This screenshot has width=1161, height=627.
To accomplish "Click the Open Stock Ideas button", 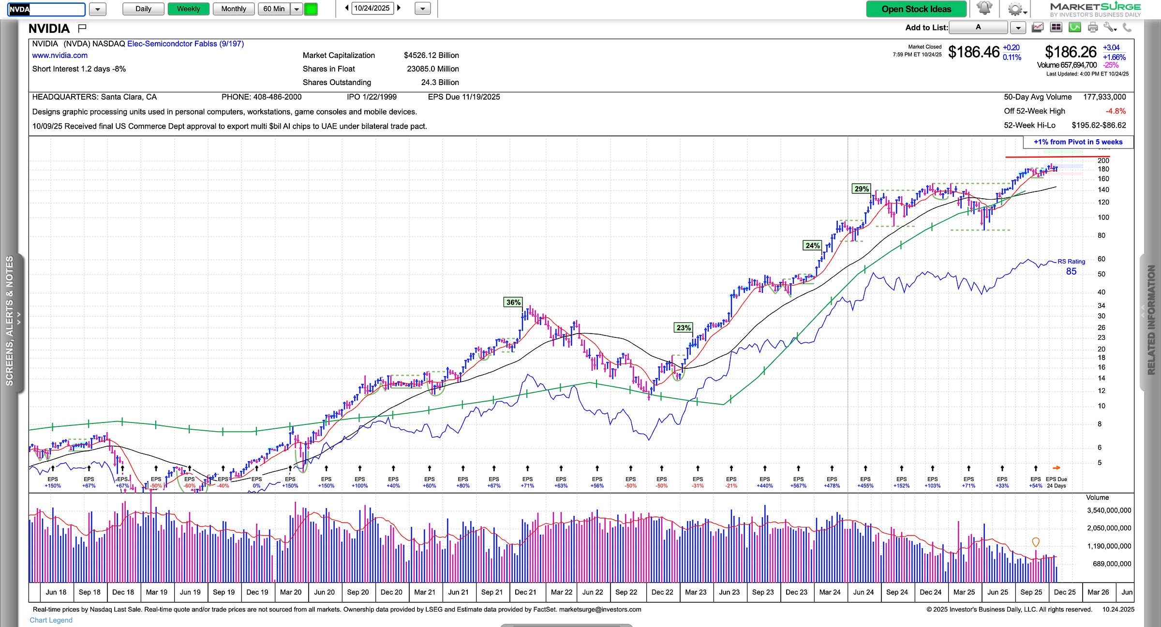I will (916, 9).
